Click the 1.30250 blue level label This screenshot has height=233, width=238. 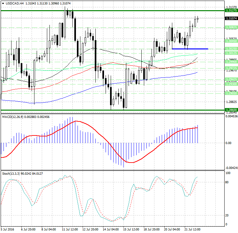click(x=231, y=49)
